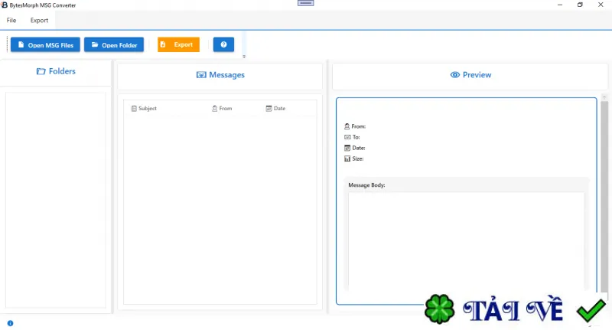Click the preview Size chart icon
The image size is (612, 330).
347,158
